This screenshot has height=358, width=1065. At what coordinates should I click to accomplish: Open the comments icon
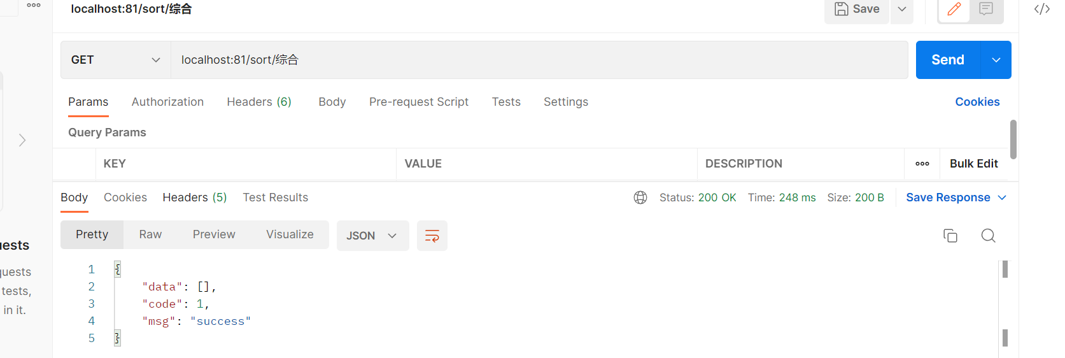click(986, 9)
